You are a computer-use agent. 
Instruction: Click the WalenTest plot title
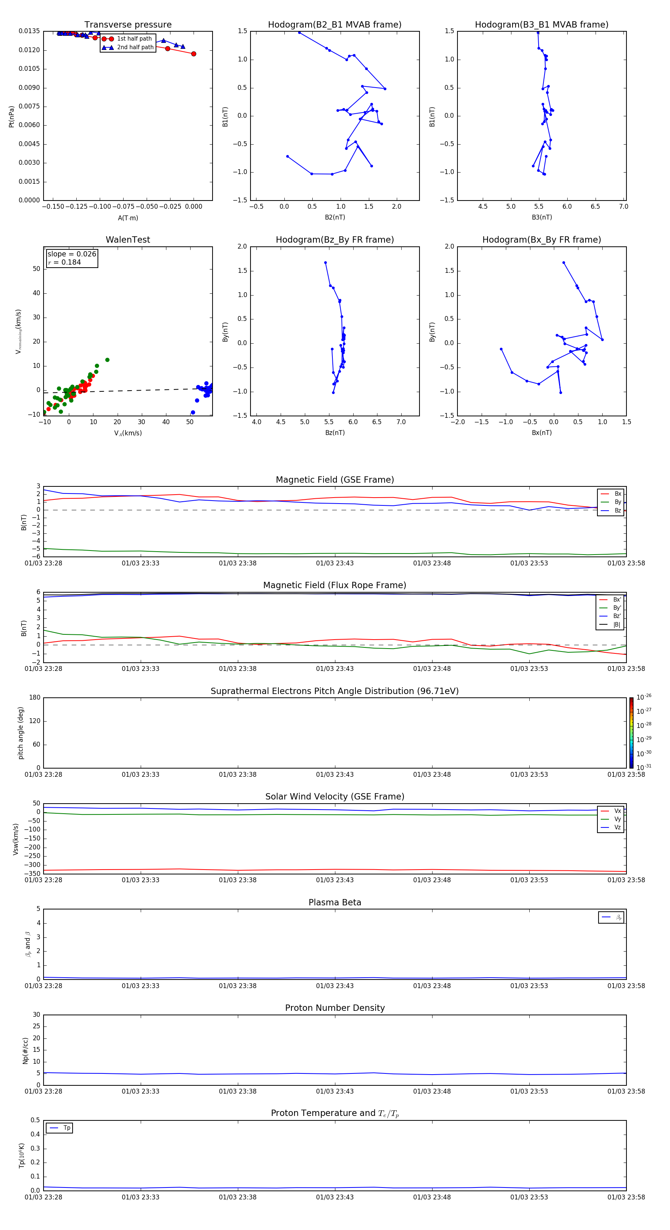point(128,240)
